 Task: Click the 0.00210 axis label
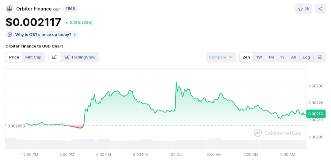tap(316, 120)
